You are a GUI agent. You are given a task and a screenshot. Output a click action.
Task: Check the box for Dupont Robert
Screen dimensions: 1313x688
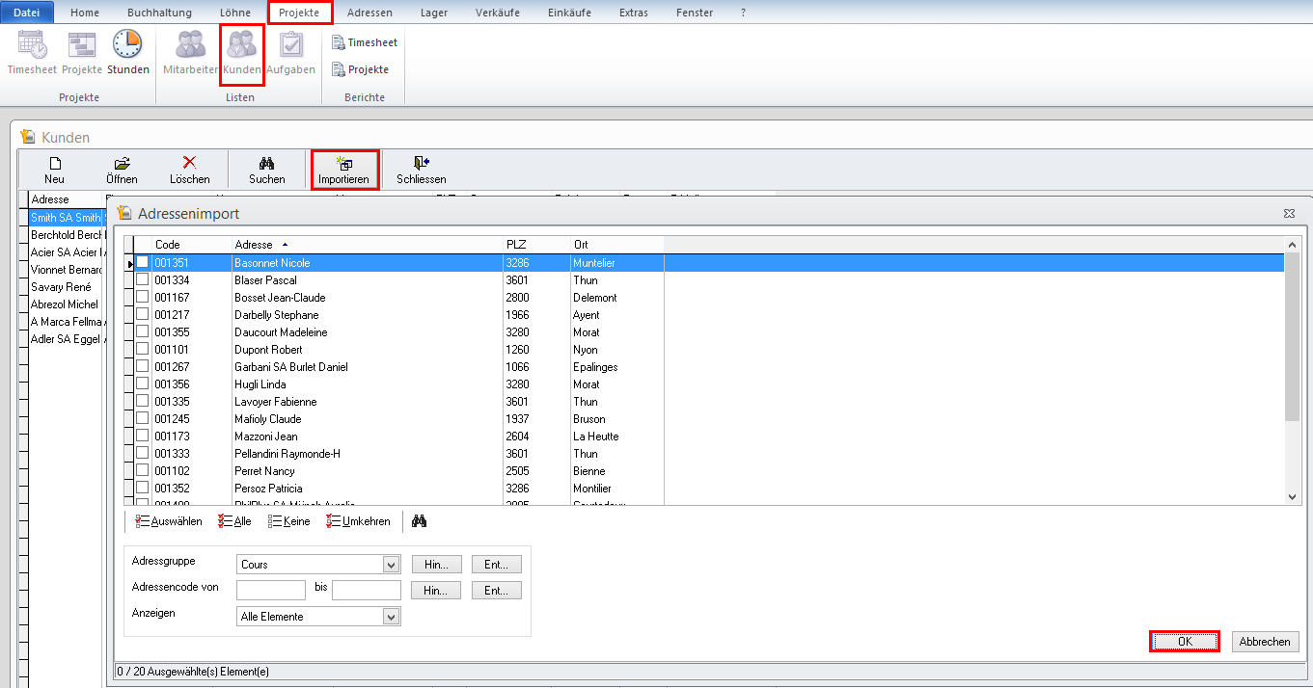[143, 349]
